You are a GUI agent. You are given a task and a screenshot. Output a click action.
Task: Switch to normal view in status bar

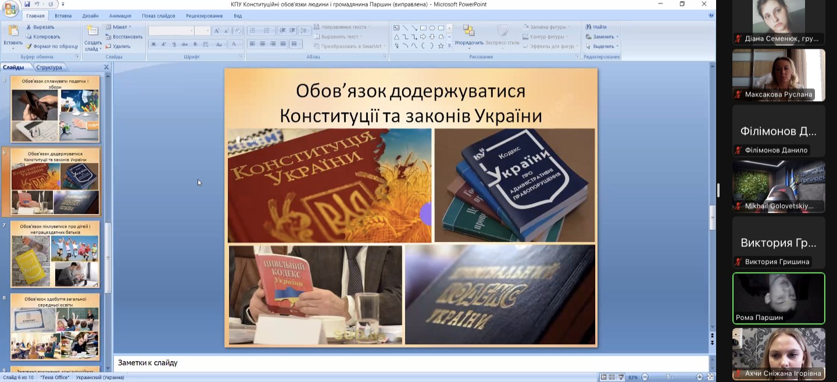604,377
